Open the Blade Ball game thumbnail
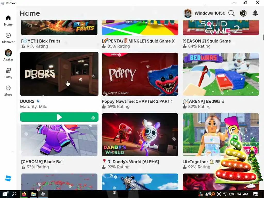 point(59,140)
